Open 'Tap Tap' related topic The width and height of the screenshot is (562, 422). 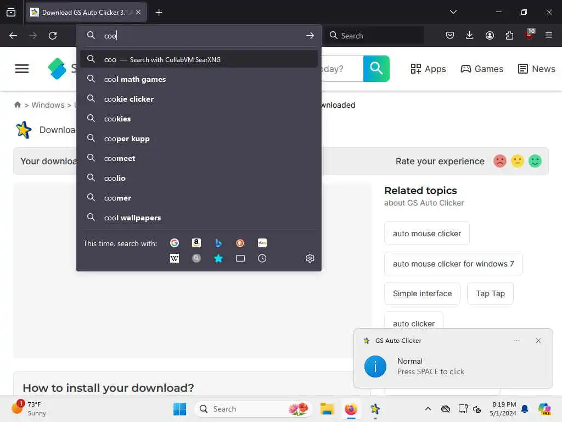[490, 293]
